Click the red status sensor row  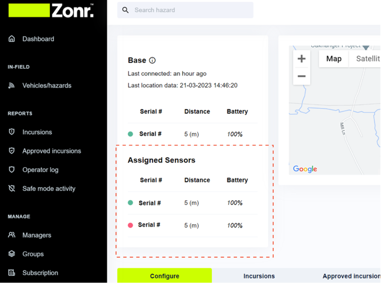[192, 225]
